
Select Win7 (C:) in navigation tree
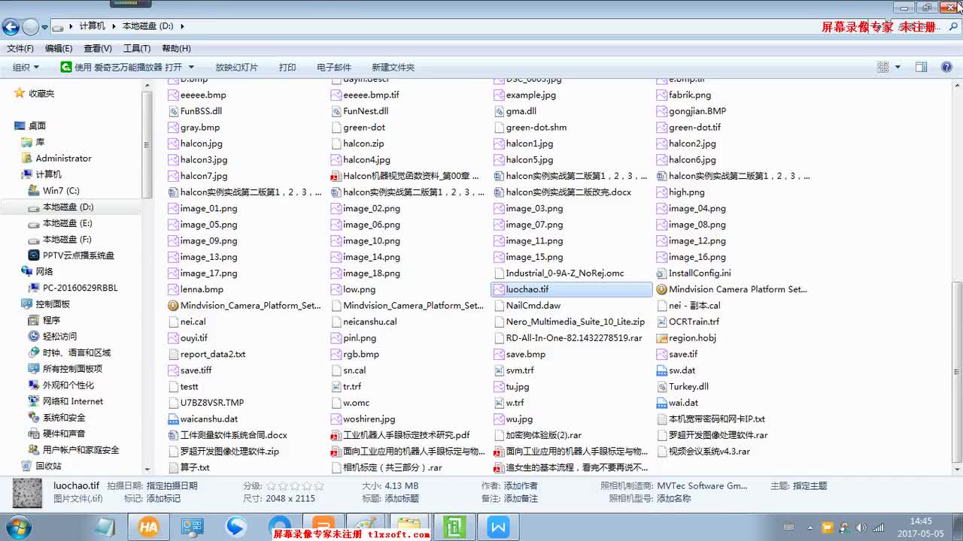[x=61, y=191]
